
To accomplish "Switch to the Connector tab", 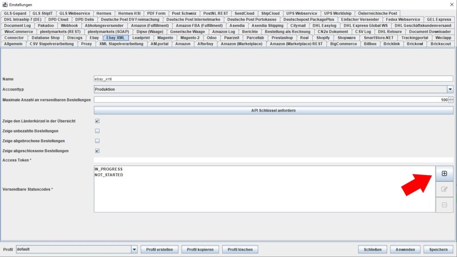I will click(x=14, y=37).
